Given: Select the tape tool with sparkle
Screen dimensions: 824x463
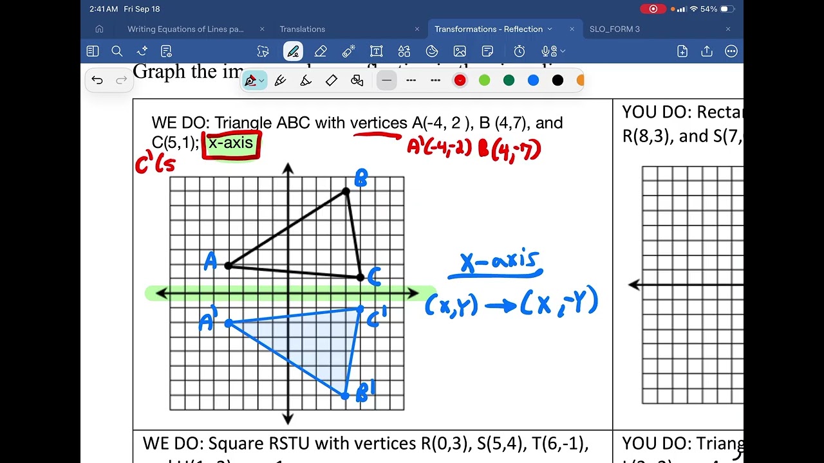Looking at the screenshot, I should click(348, 51).
